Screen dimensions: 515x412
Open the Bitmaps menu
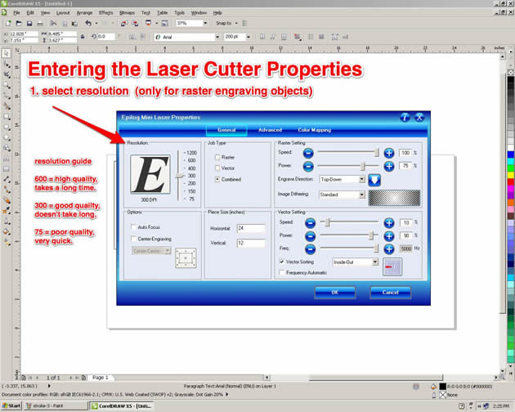pos(127,12)
